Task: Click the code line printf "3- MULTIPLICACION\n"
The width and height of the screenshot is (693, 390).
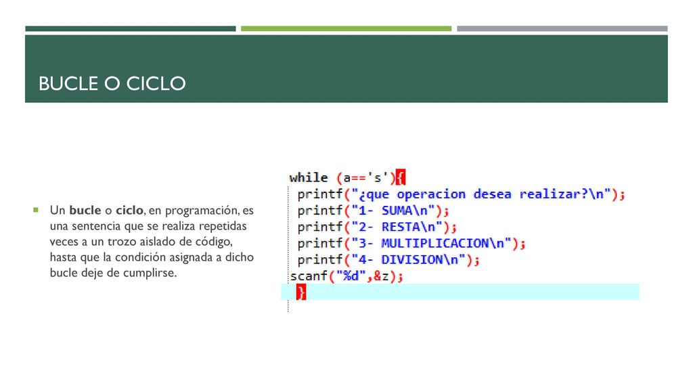Action: (x=411, y=243)
